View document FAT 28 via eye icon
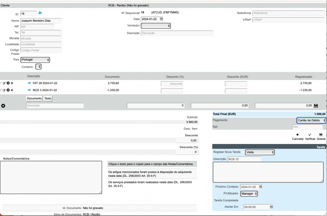The height and width of the screenshot is (216, 327). pos(29,83)
